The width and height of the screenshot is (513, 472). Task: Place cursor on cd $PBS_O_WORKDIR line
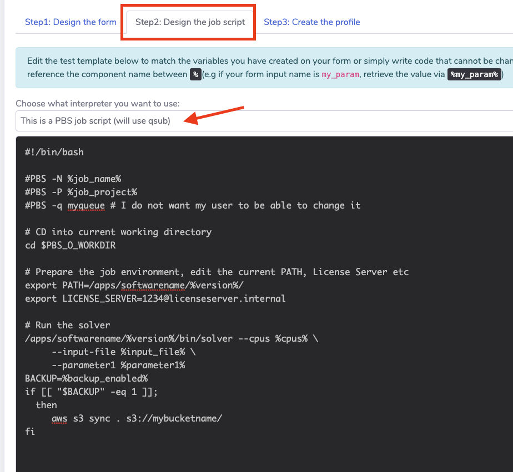coord(71,245)
